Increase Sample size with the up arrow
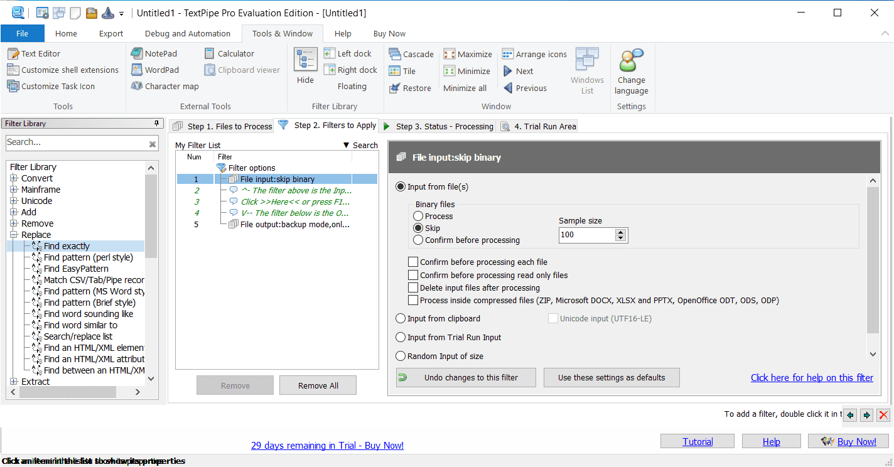This screenshot has height=467, width=894. click(x=621, y=232)
